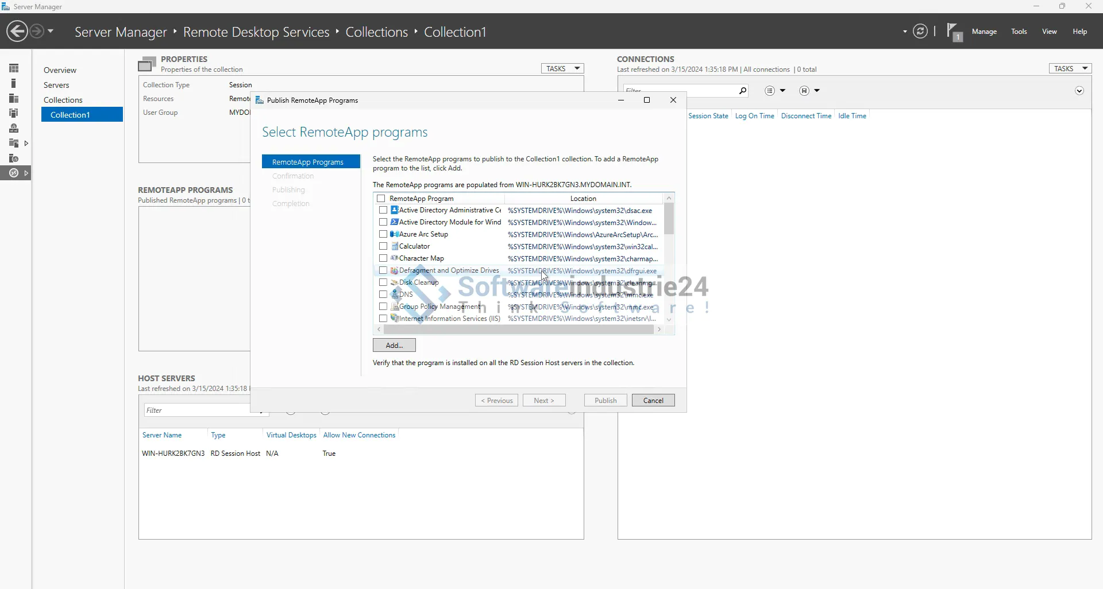The height and width of the screenshot is (589, 1103).
Task: Select the All Servers sidebar icon
Action: pyautogui.click(x=14, y=98)
